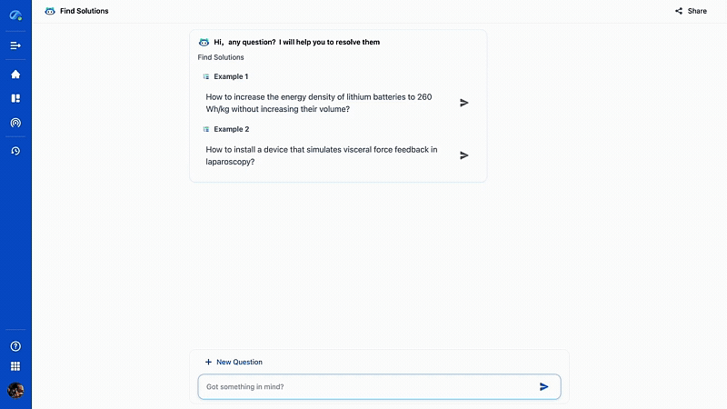
Task: Click the app logo in the sidebar
Action: pos(15,15)
